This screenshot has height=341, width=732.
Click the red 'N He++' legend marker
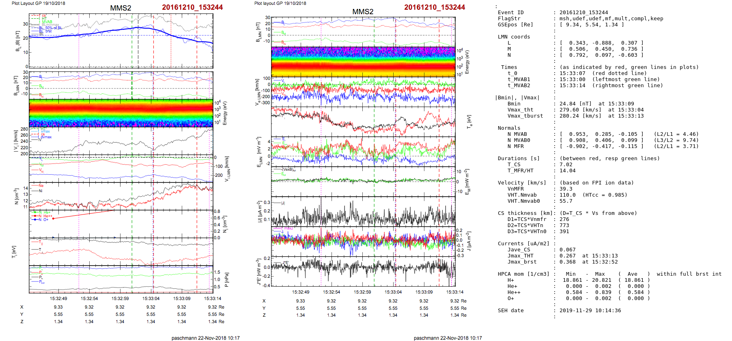tap(35, 216)
